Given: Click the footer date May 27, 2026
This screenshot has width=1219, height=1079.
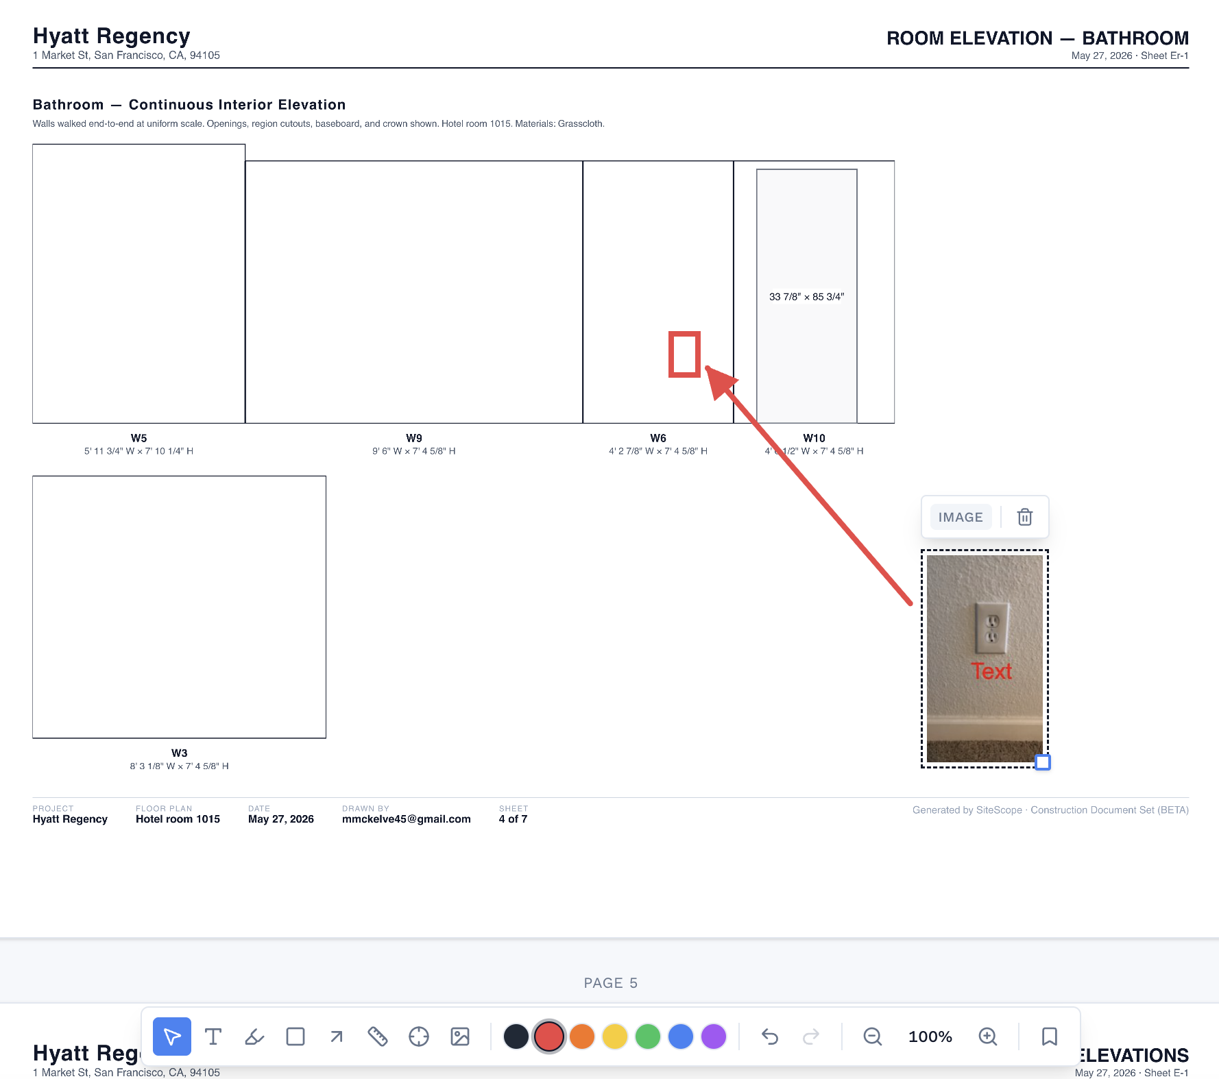Looking at the screenshot, I should [281, 819].
